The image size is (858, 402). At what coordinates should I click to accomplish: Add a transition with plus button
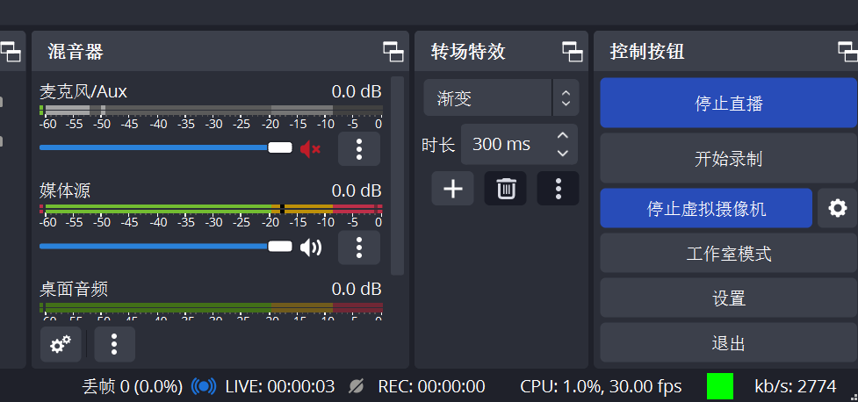[452, 189]
